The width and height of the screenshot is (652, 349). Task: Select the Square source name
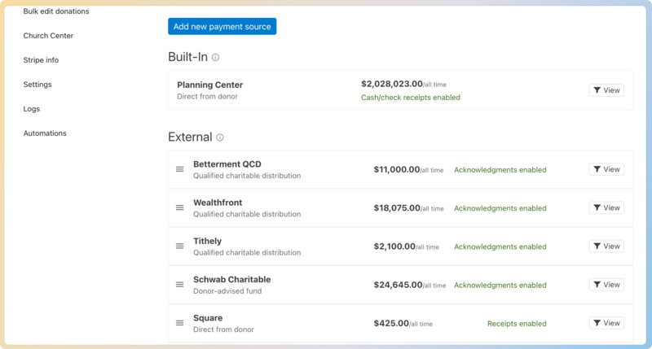(208, 318)
